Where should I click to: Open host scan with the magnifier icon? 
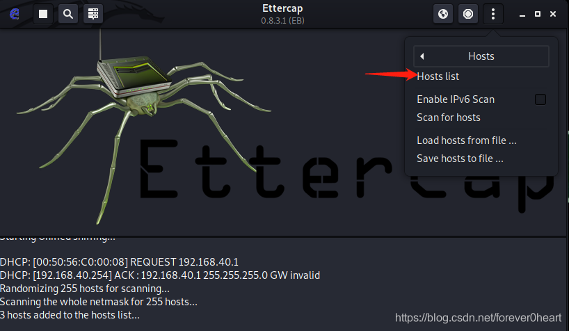68,14
